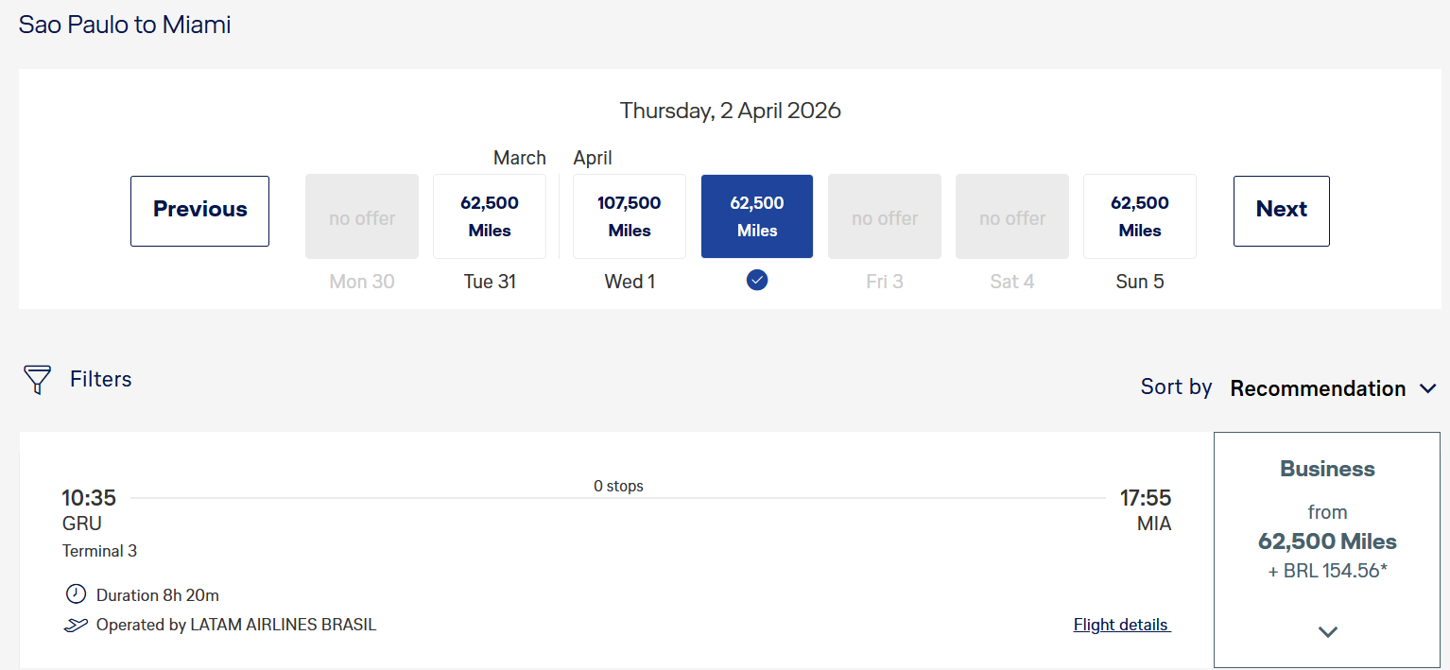1450x670 pixels.
Task: Select Tue 31 date with 62,500 Miles
Action: tap(490, 216)
